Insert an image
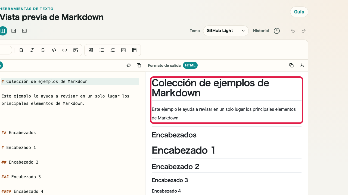 point(76,50)
